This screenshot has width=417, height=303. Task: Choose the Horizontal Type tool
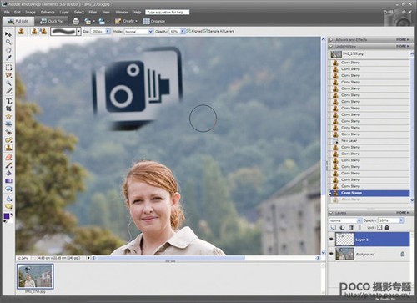click(8, 100)
